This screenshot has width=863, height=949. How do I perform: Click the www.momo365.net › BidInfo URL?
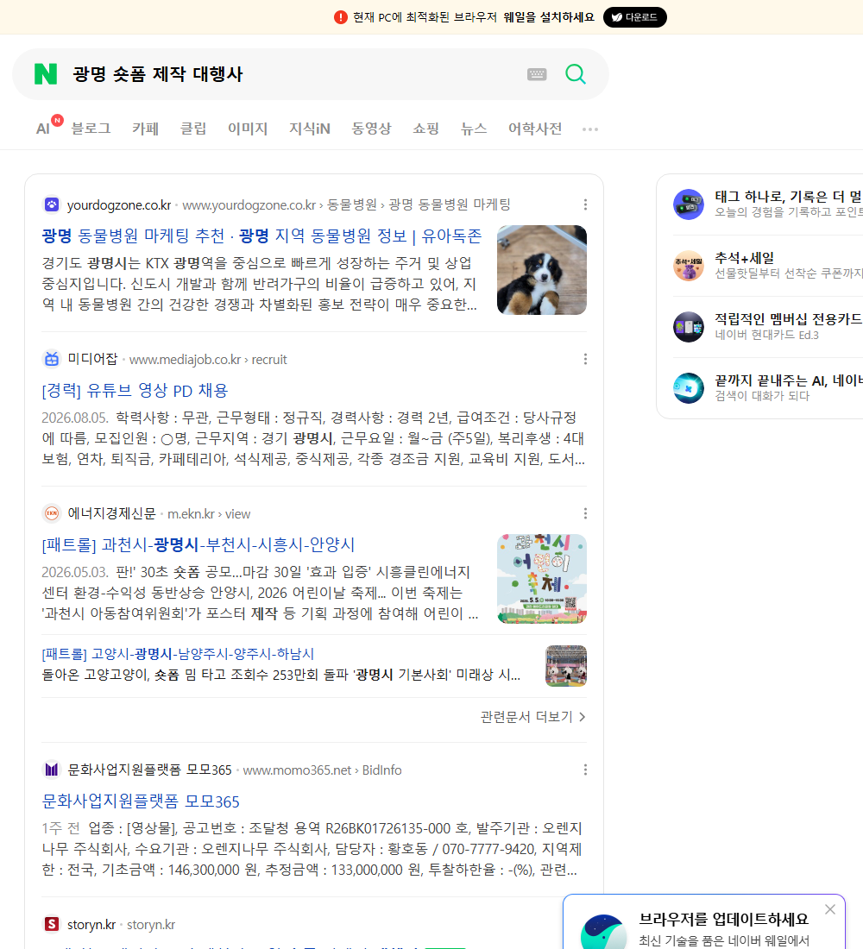322,770
